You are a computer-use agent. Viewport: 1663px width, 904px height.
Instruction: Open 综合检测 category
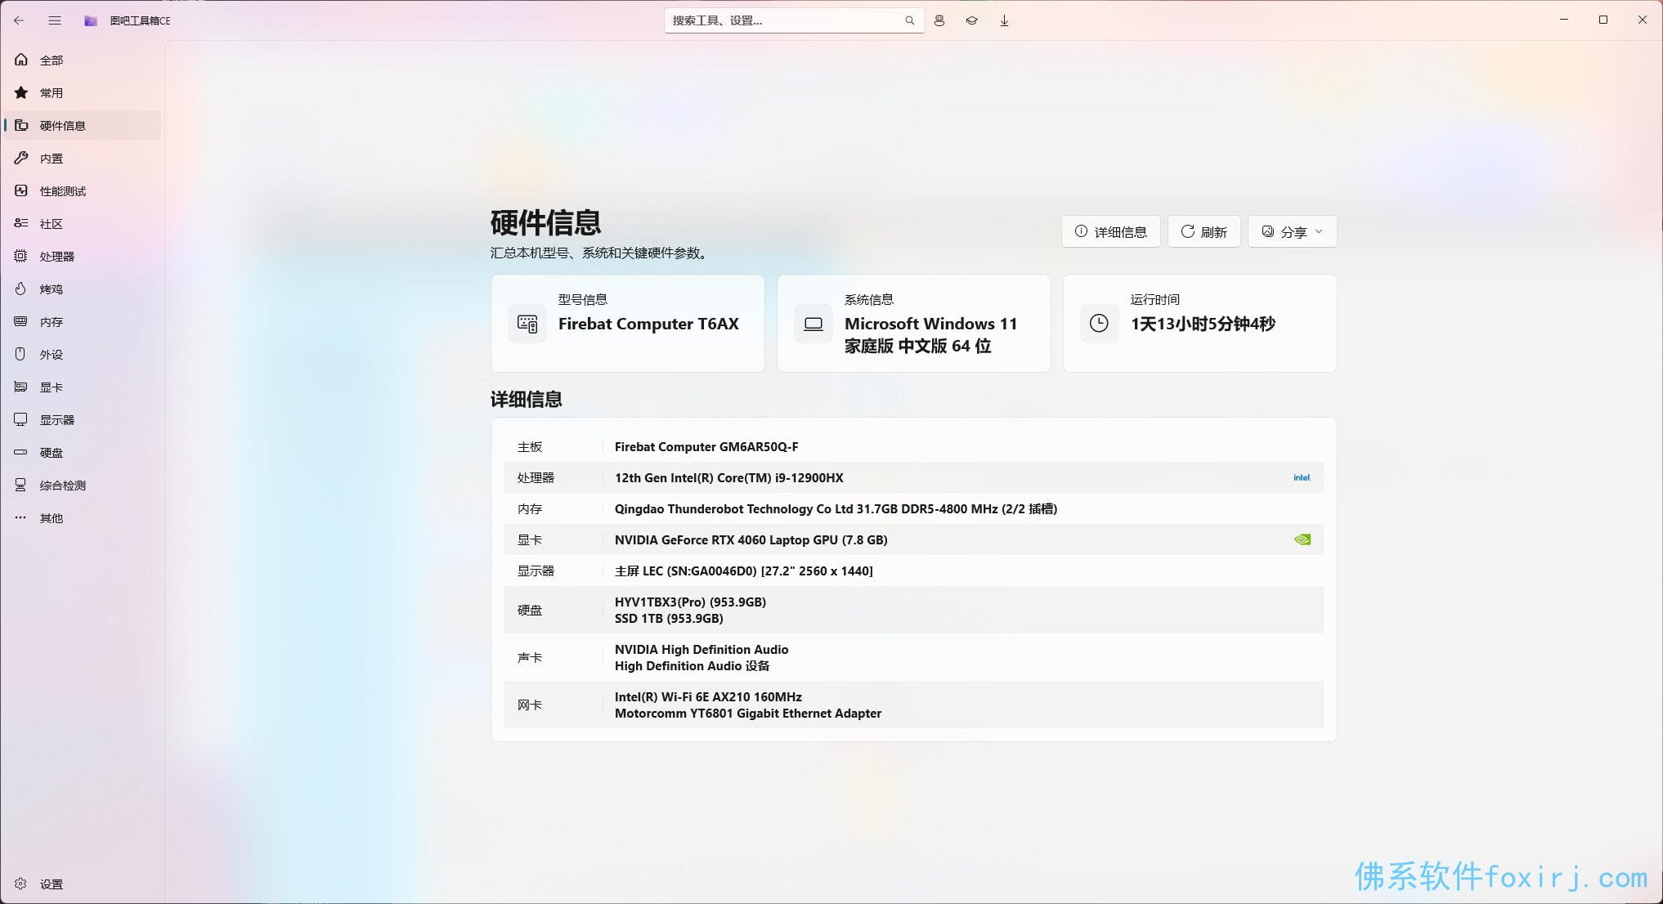pos(82,486)
